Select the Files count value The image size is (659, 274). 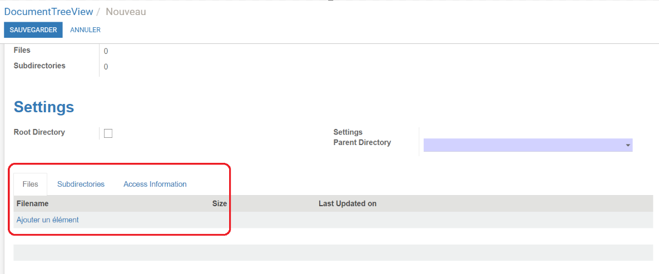(106, 51)
